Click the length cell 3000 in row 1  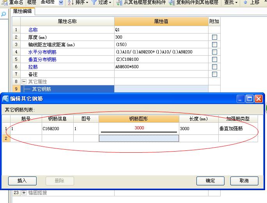[x=199, y=129]
